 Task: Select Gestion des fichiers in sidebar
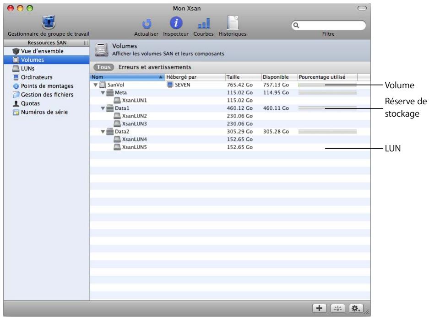tap(43, 95)
